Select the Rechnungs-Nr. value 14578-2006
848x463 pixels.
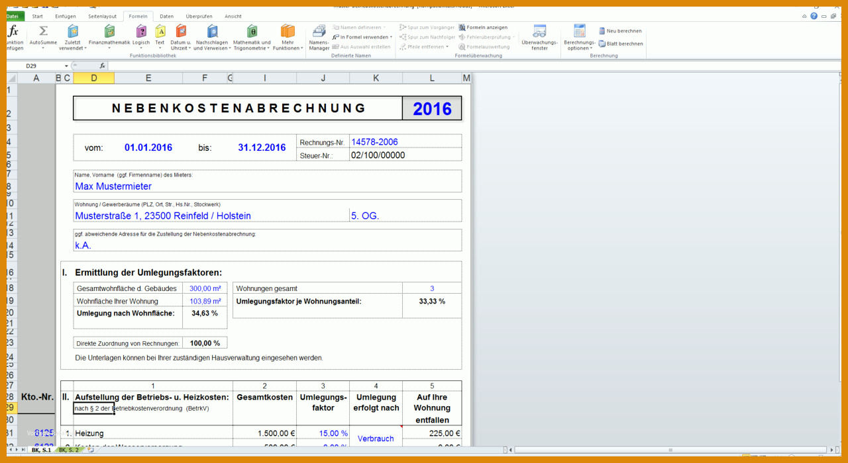[x=405, y=142]
